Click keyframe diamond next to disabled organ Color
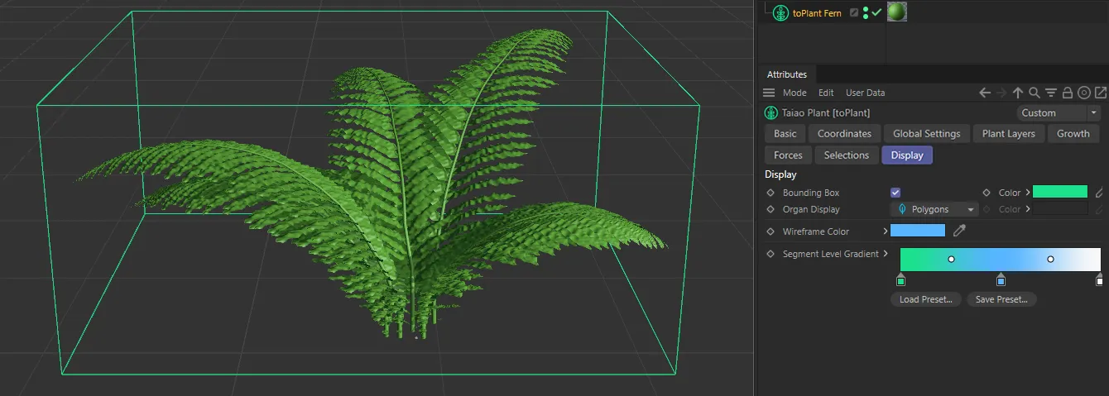Image resolution: width=1109 pixels, height=396 pixels. pyautogui.click(x=987, y=209)
